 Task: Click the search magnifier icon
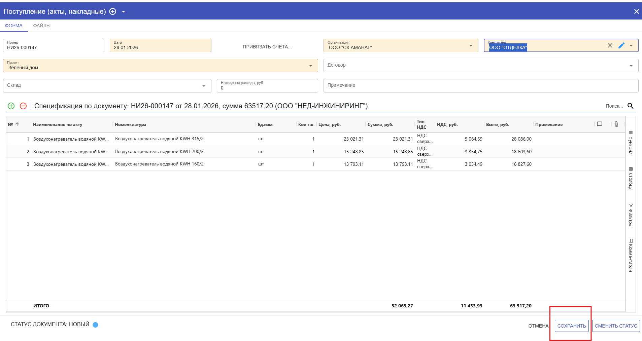(631, 106)
